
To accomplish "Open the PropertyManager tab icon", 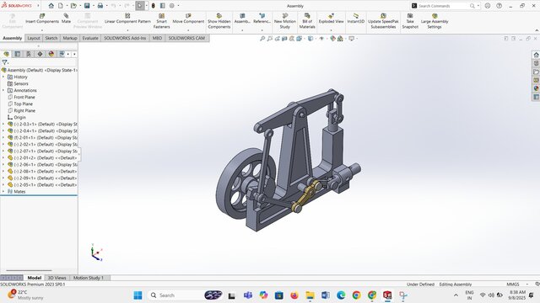I will (x=18, y=54).
